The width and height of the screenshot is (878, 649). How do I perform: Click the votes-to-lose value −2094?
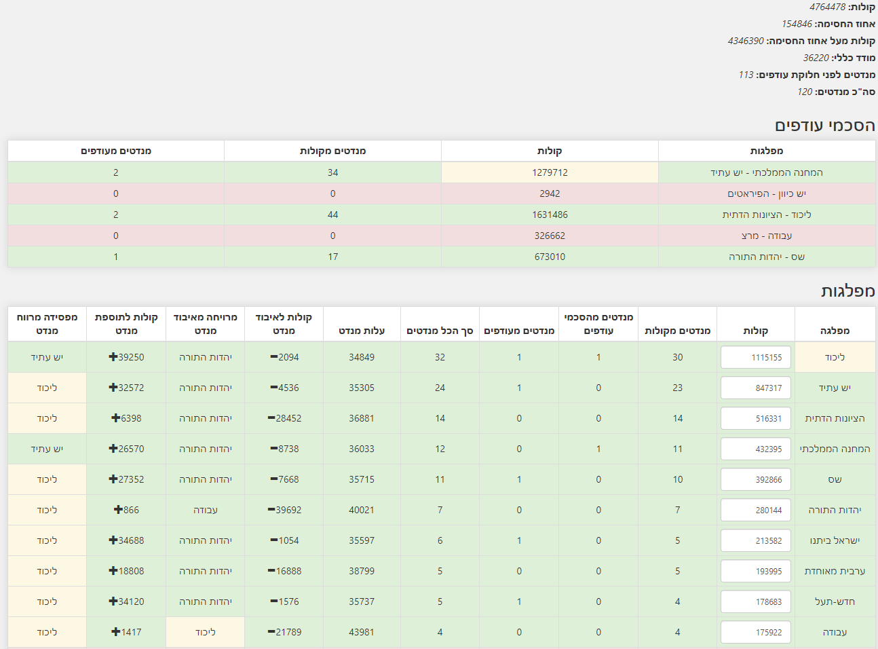[x=284, y=357]
